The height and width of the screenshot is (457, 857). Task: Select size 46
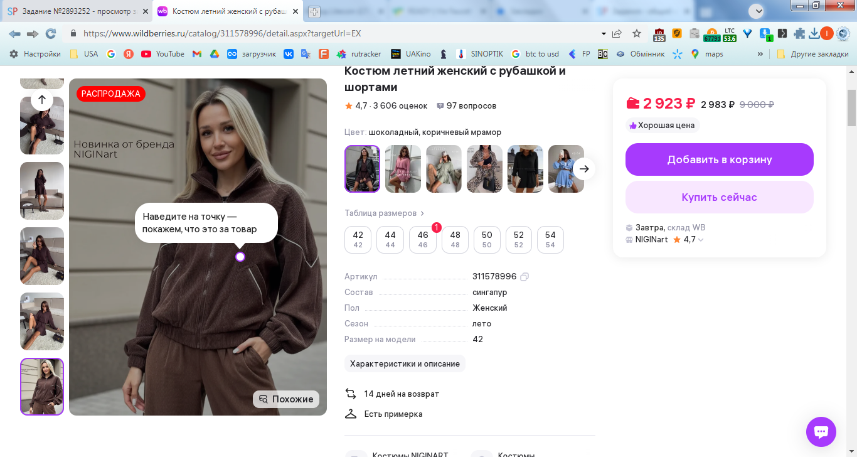click(x=423, y=240)
